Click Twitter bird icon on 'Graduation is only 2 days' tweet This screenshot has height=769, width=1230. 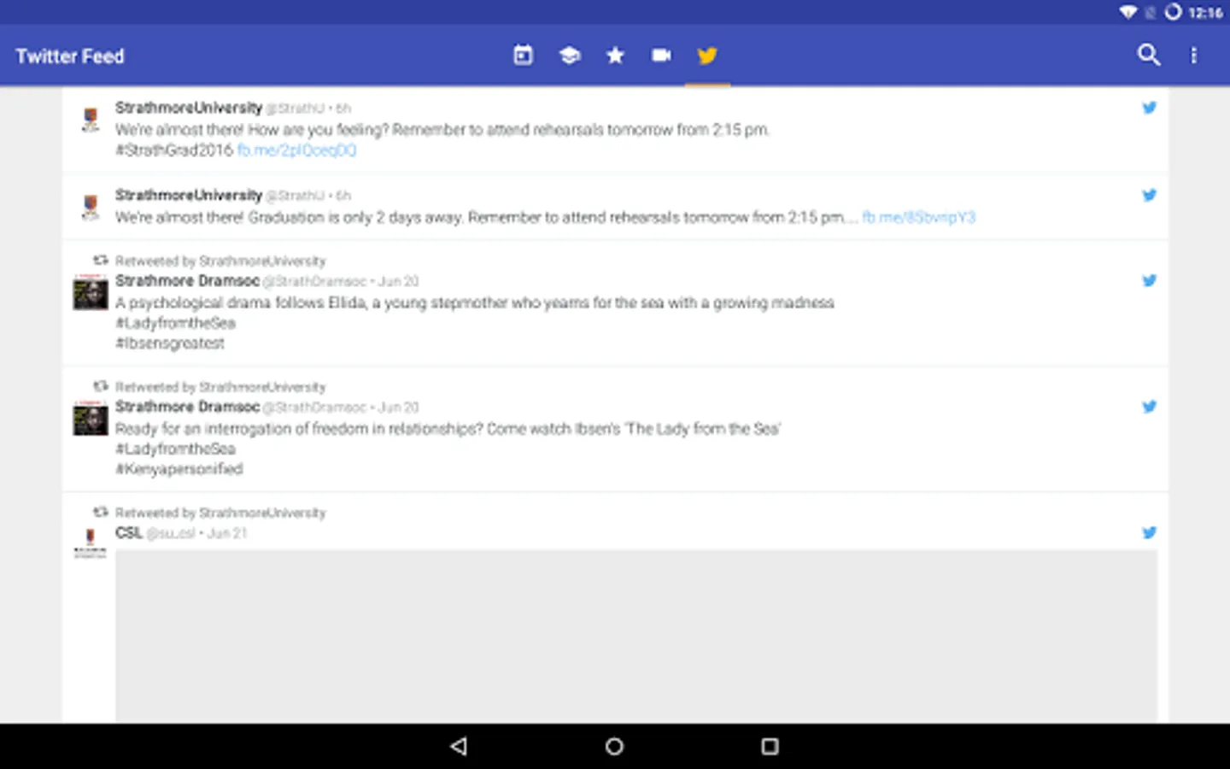(x=1150, y=195)
